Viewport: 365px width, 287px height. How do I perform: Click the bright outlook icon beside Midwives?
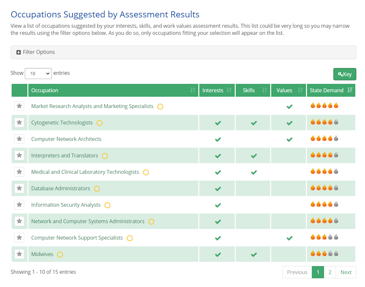[60, 254]
